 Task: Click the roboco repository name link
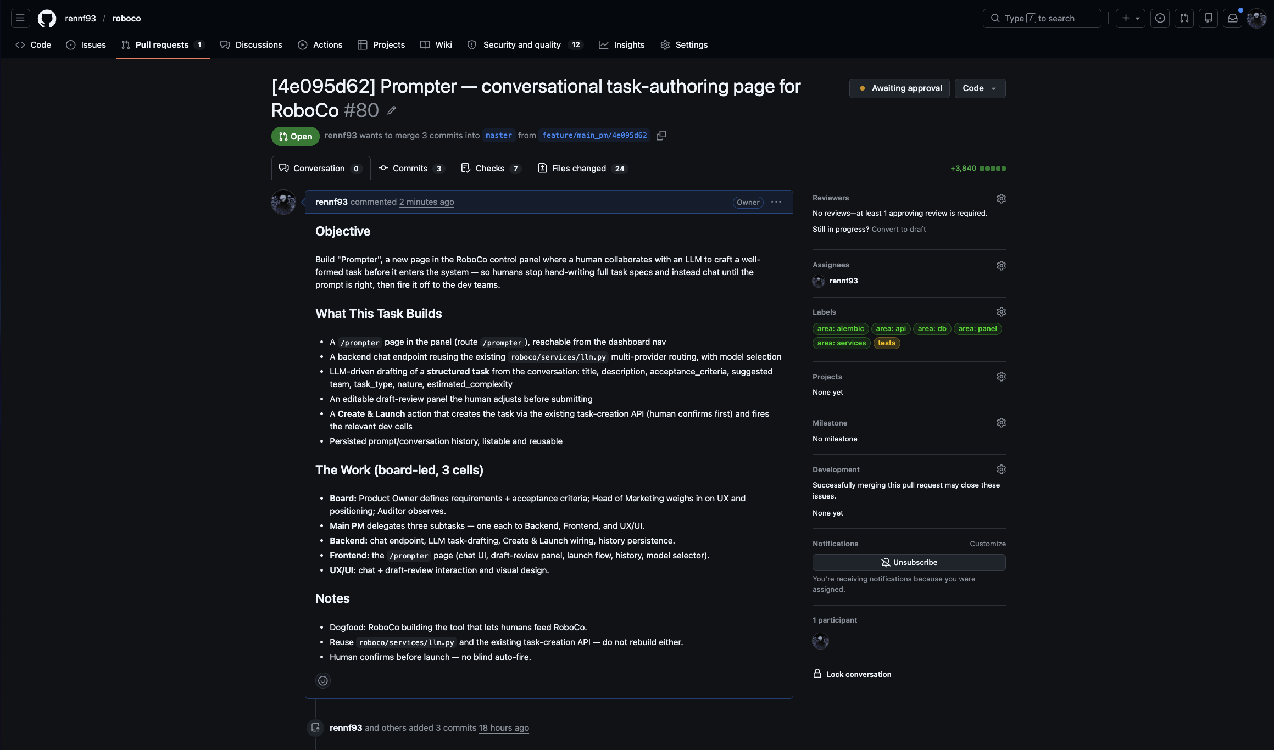click(126, 18)
